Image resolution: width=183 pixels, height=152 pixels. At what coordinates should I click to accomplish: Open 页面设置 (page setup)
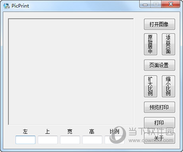tap(160, 65)
